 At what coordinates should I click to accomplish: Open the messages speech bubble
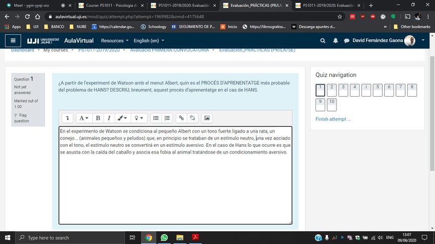(346, 41)
